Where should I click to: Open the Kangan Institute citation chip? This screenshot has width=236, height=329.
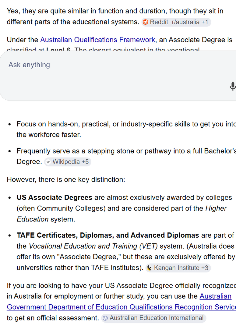(178, 268)
